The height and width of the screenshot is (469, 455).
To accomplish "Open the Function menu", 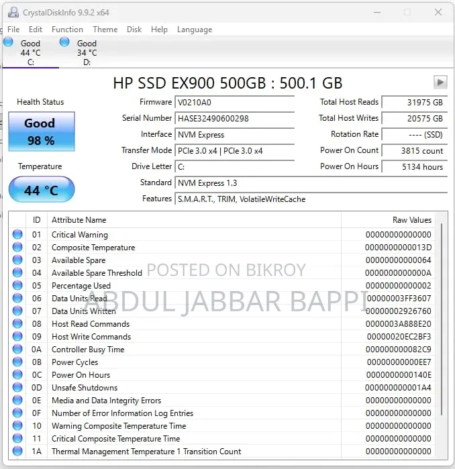I will point(67,30).
